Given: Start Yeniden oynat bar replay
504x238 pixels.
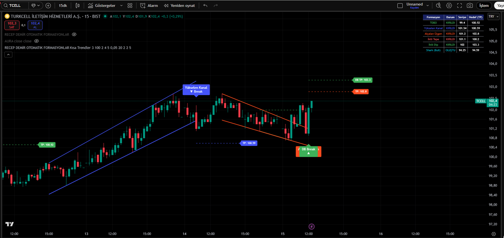Looking at the screenshot, I should pyautogui.click(x=179, y=5).
